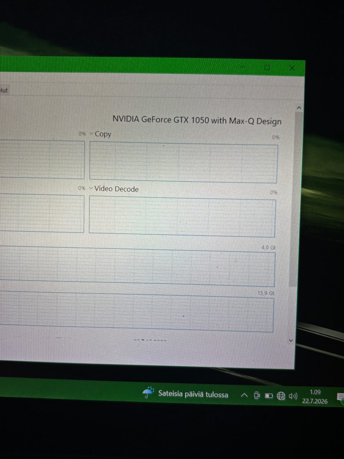Click the Sateisia päiviä tulossa weather text
This screenshot has height=459, width=344.
pos(193,394)
